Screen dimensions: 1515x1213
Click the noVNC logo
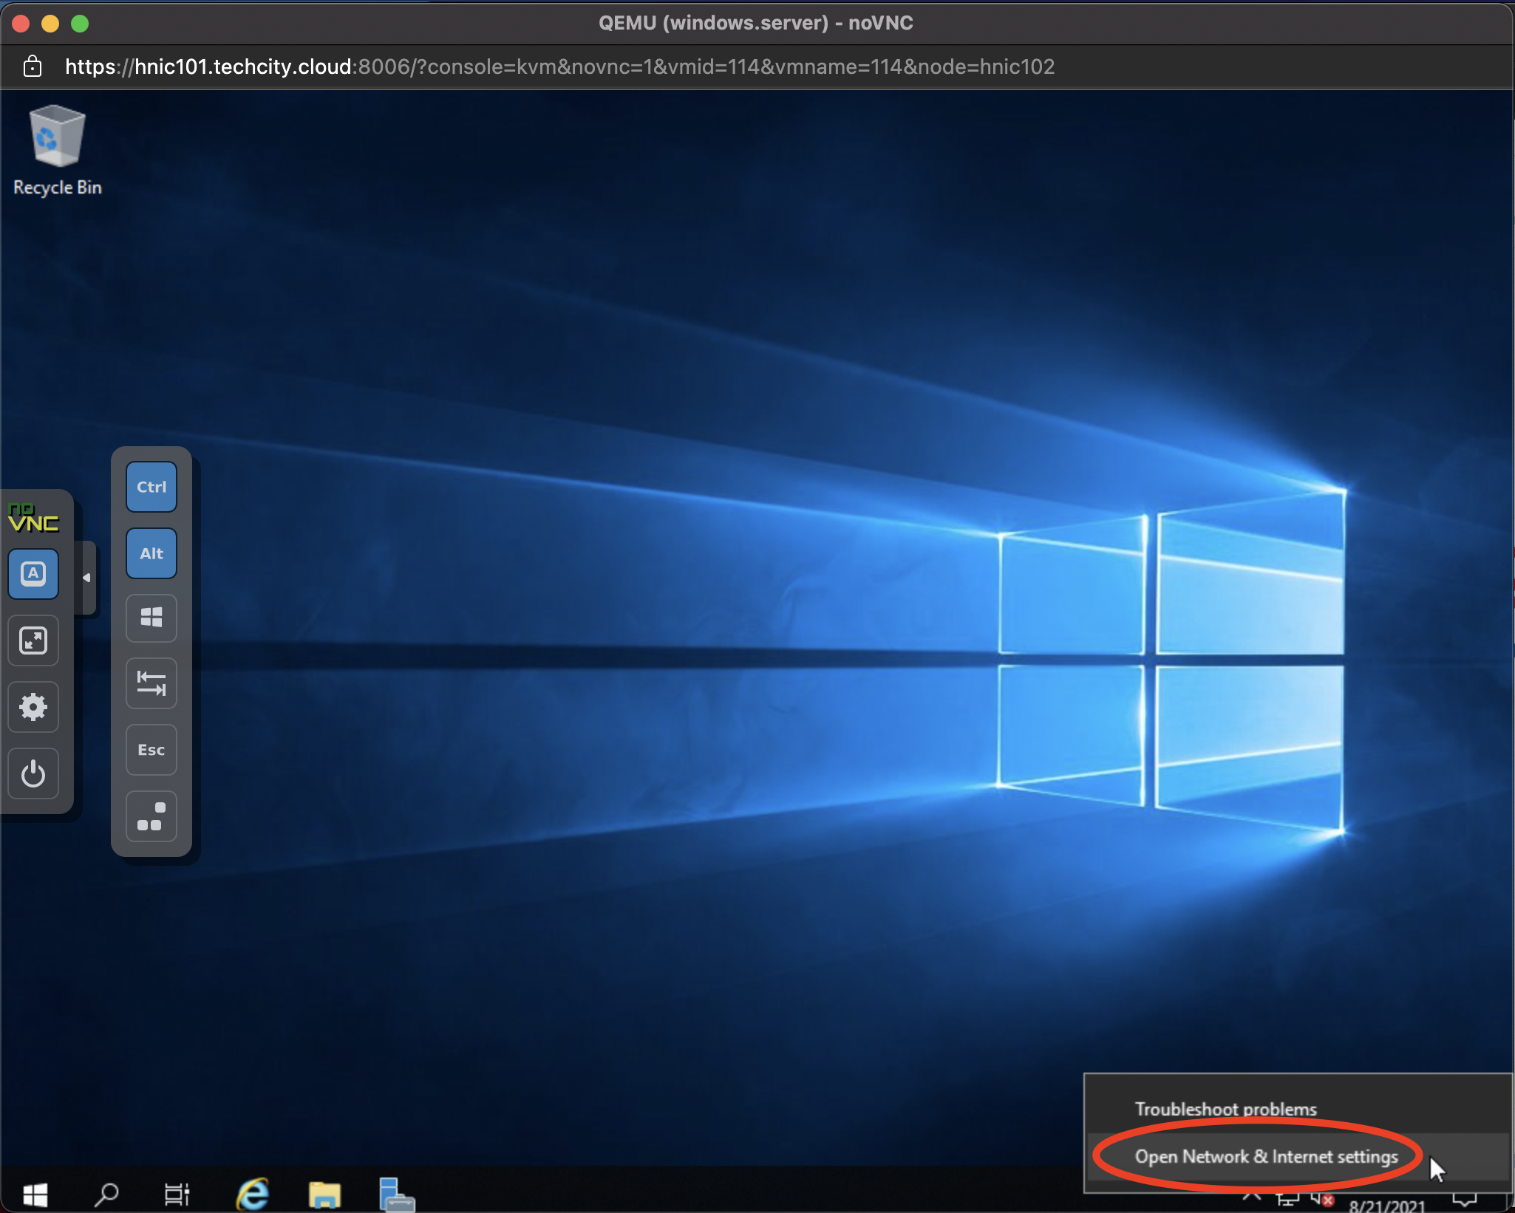click(33, 518)
